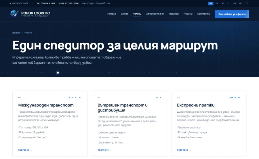Screen dimensions: 259x159
Task: Click the НАЧАЛО breadcrumb link
Action: click(x=16, y=33)
